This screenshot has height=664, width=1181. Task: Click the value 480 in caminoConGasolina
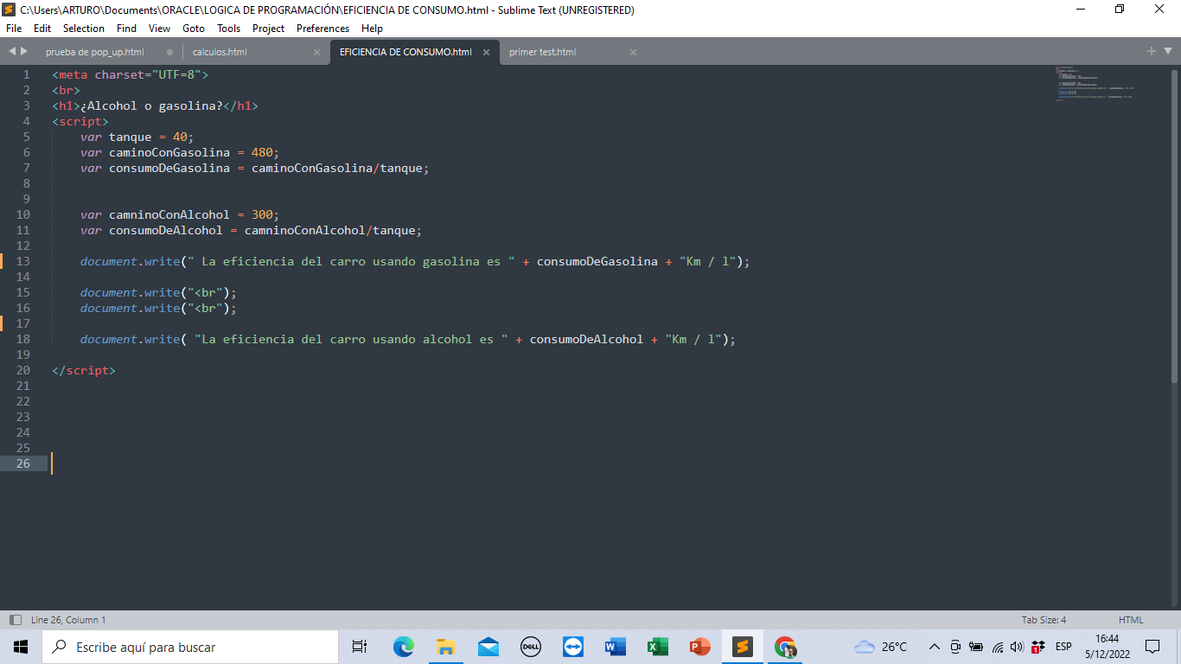(x=262, y=152)
